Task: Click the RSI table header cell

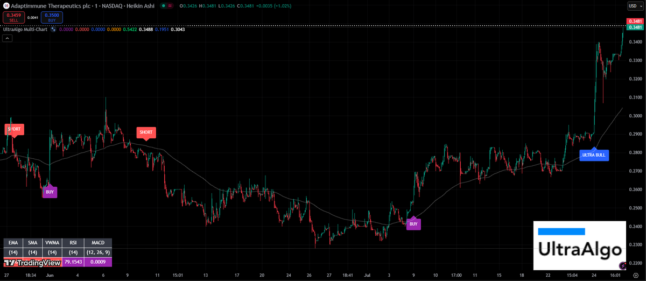Action: pos(73,243)
